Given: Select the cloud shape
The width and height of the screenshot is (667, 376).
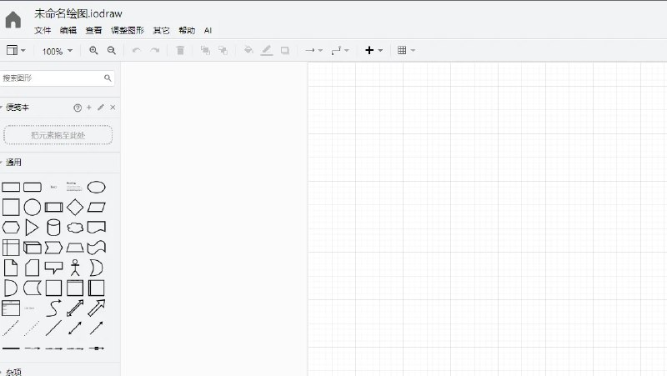Looking at the screenshot, I should point(75,228).
